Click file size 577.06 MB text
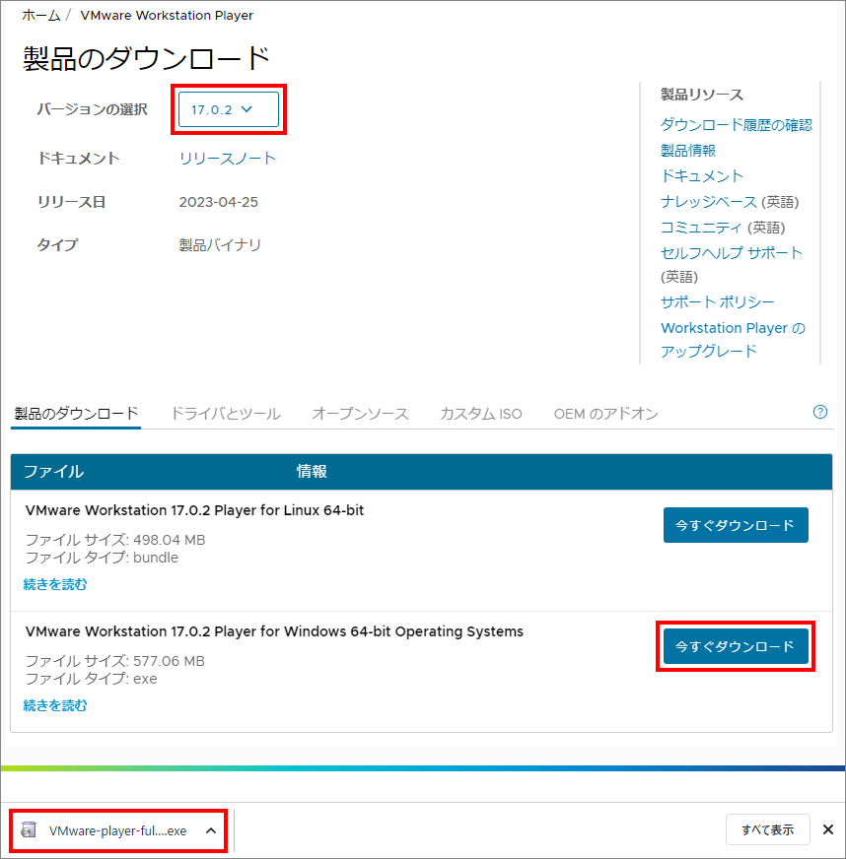Screen dimensions: 846x859 point(115,661)
